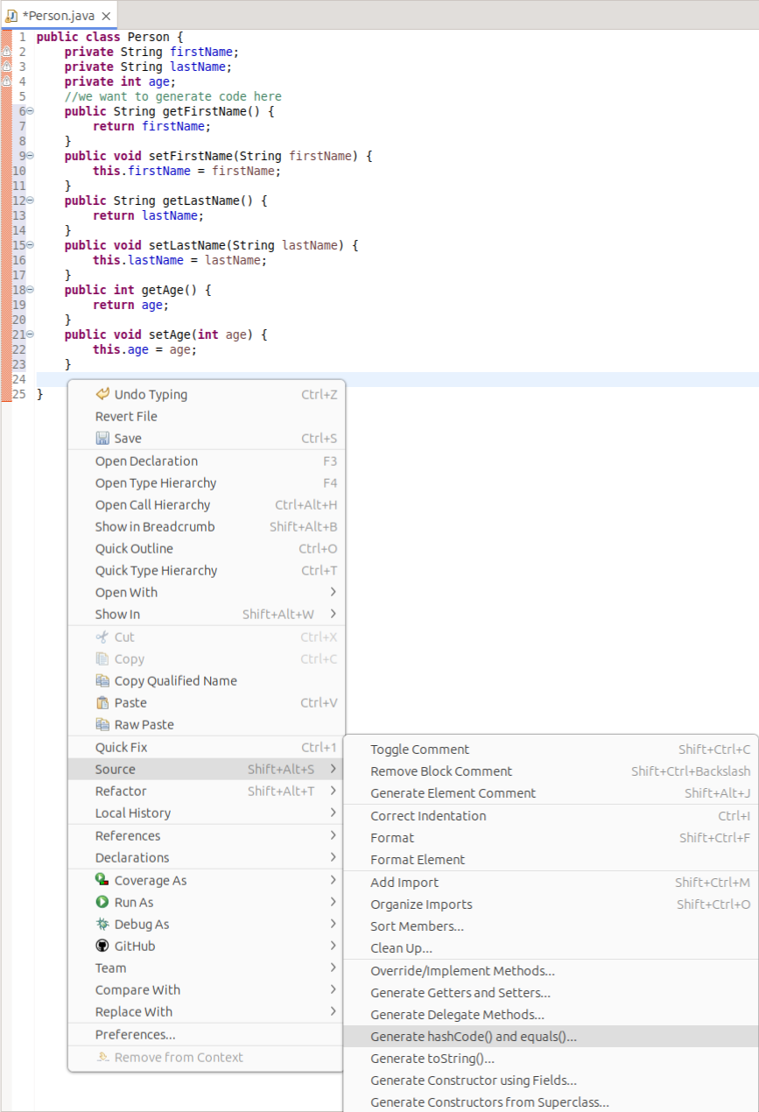The height and width of the screenshot is (1112, 759).
Task: Launch Sort Members from the submenu
Action: [x=417, y=925]
